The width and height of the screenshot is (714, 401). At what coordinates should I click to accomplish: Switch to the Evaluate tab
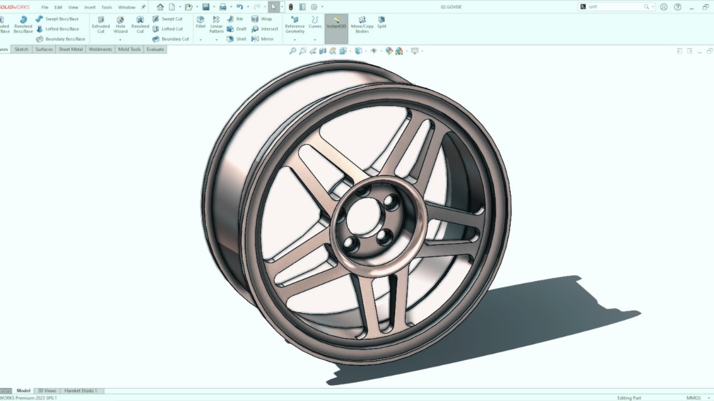coord(155,50)
